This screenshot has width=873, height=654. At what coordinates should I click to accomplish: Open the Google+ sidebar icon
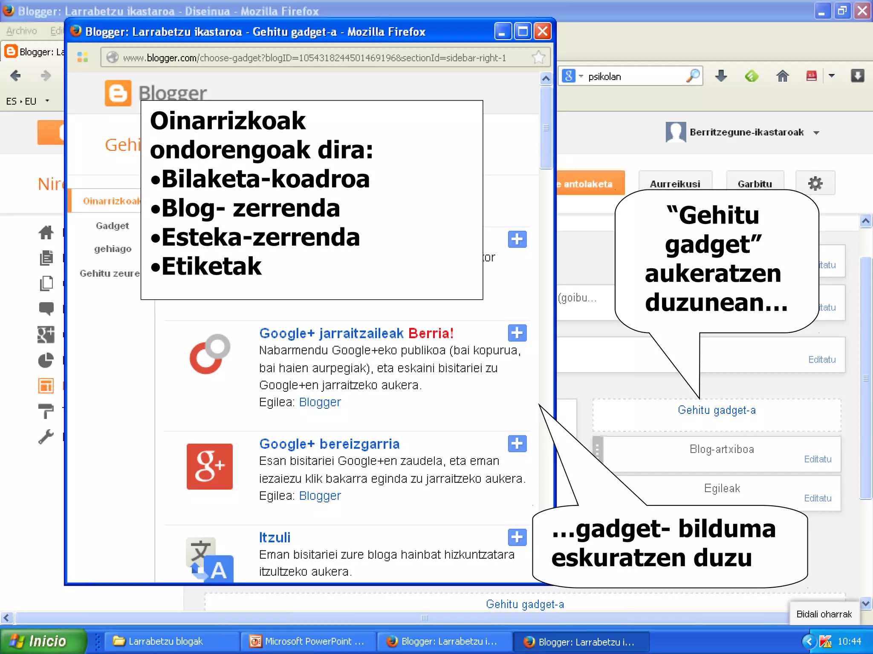[x=46, y=335]
